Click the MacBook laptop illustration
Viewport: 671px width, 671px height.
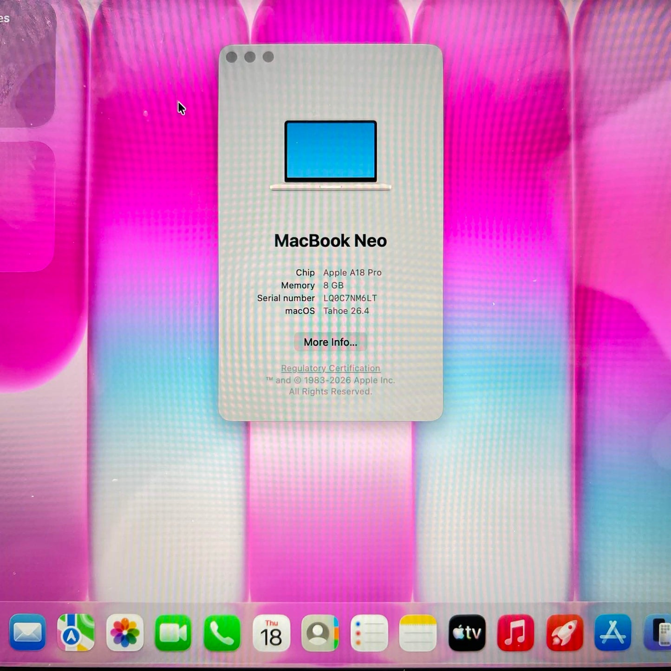(331, 155)
